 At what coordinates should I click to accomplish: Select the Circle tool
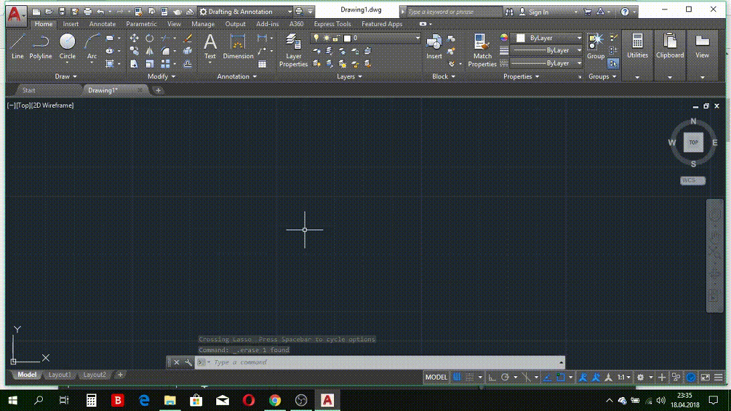tap(67, 46)
